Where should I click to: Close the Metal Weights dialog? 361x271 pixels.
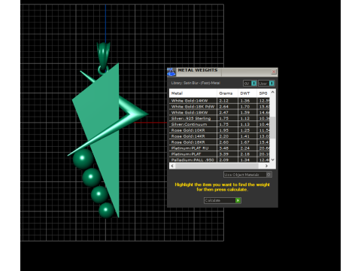coord(274,72)
